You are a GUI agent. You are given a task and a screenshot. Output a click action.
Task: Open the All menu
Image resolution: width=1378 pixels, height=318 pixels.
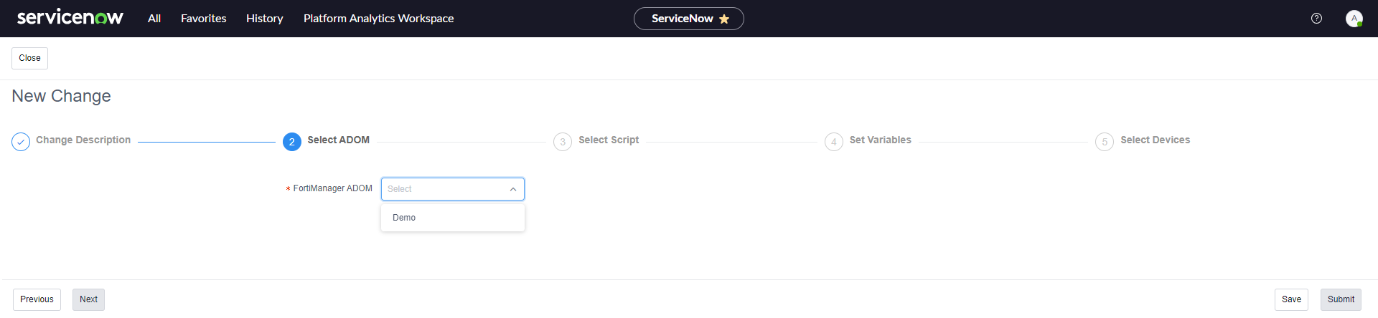pyautogui.click(x=154, y=19)
